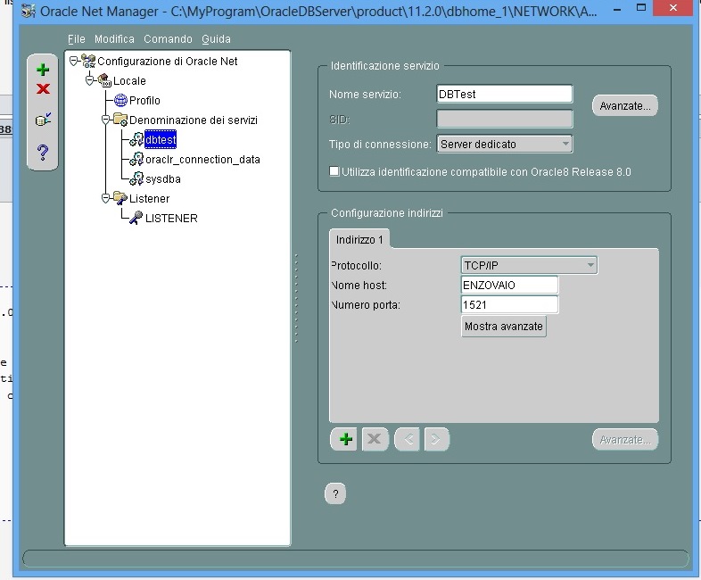Collapse the Configurazione di Oracle Net node

(x=74, y=61)
